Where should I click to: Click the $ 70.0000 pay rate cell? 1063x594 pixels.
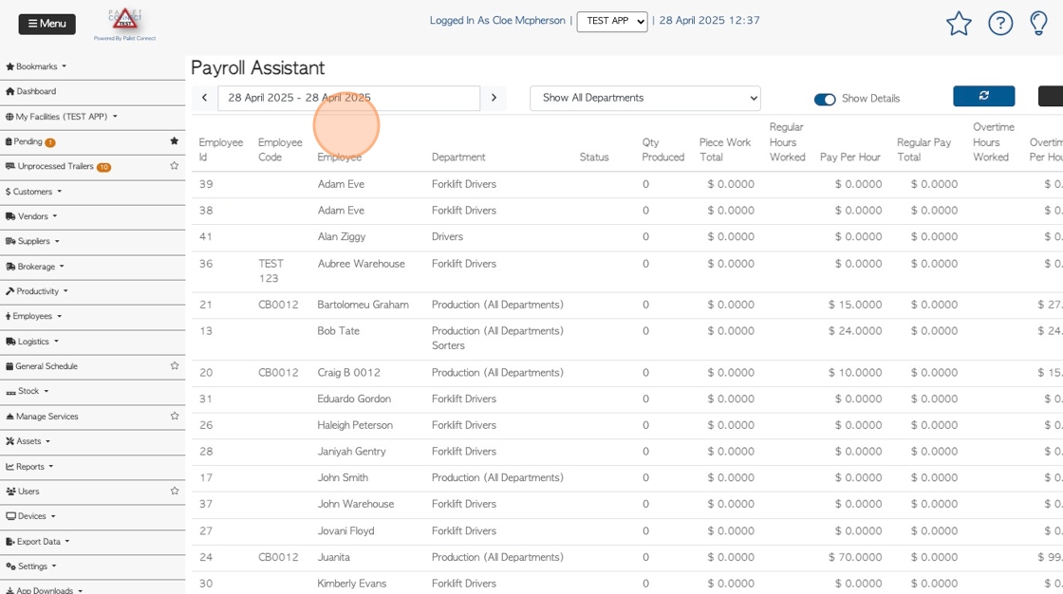855,557
